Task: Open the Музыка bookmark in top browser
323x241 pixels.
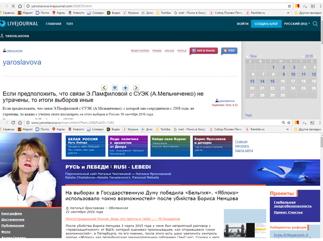Action: [131, 13]
